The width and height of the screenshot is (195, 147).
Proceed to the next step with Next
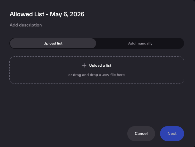click(x=172, y=134)
